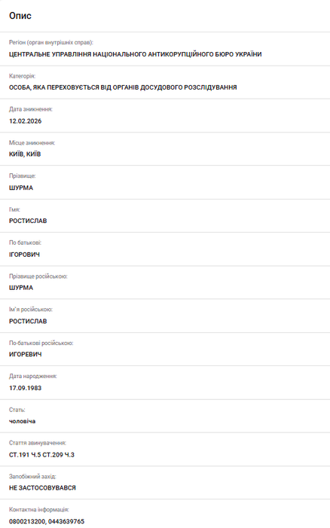The image size is (330, 528).
Task: Click the patronymic ІГОРОВИЧ
Action: (x=24, y=255)
